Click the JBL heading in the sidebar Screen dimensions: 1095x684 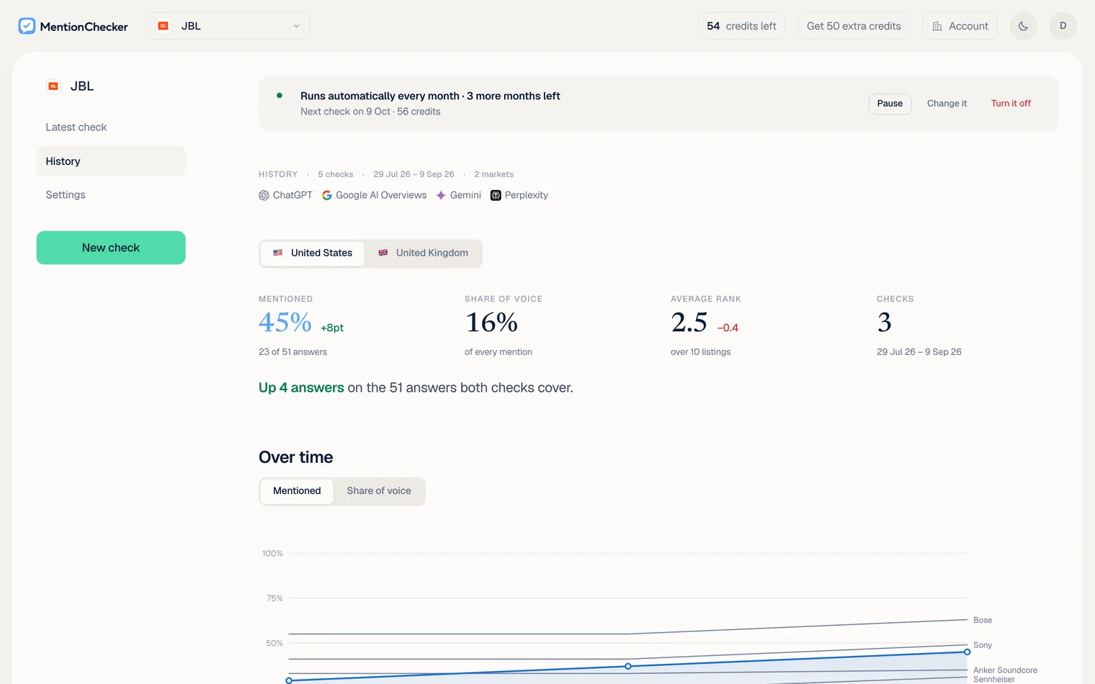tap(82, 86)
